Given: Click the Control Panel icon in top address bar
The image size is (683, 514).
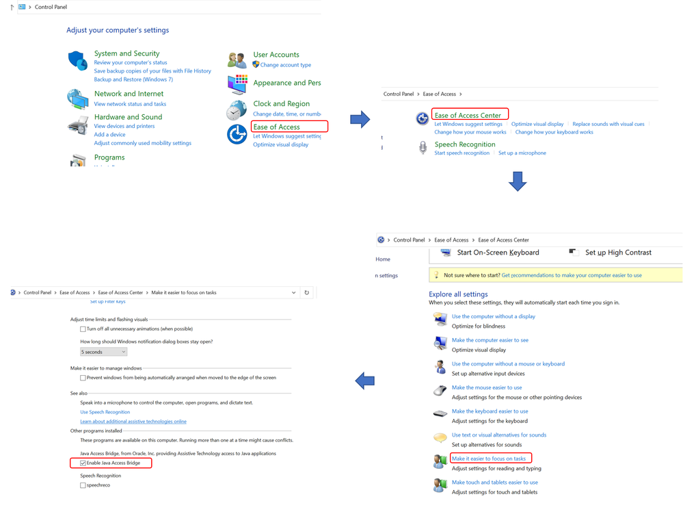Looking at the screenshot, I should (22, 7).
